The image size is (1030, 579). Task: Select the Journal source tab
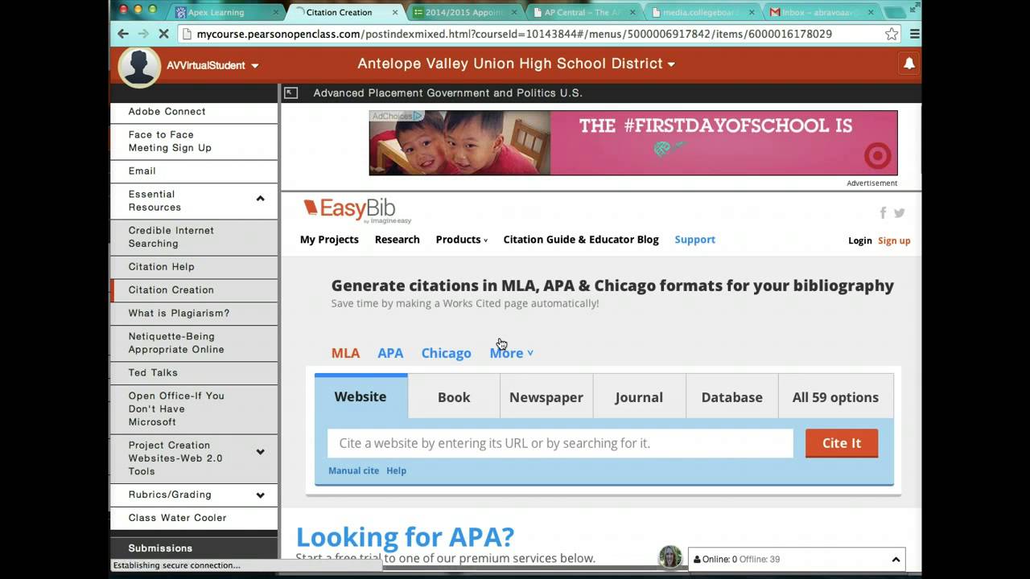click(x=639, y=397)
